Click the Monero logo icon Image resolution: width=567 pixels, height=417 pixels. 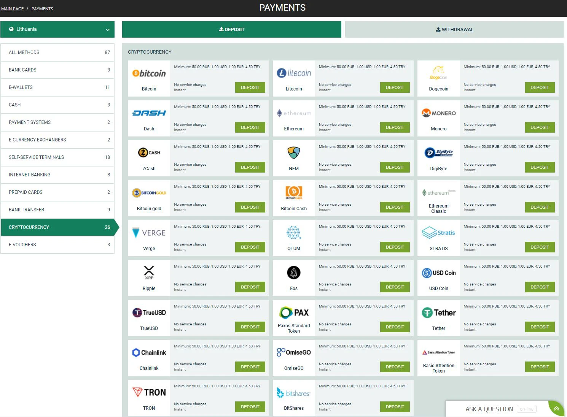coord(439,113)
